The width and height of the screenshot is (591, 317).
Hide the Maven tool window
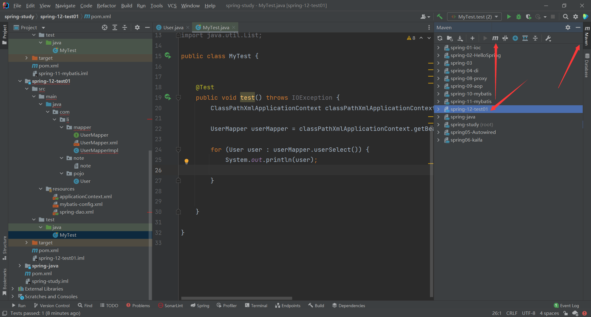[578, 27]
